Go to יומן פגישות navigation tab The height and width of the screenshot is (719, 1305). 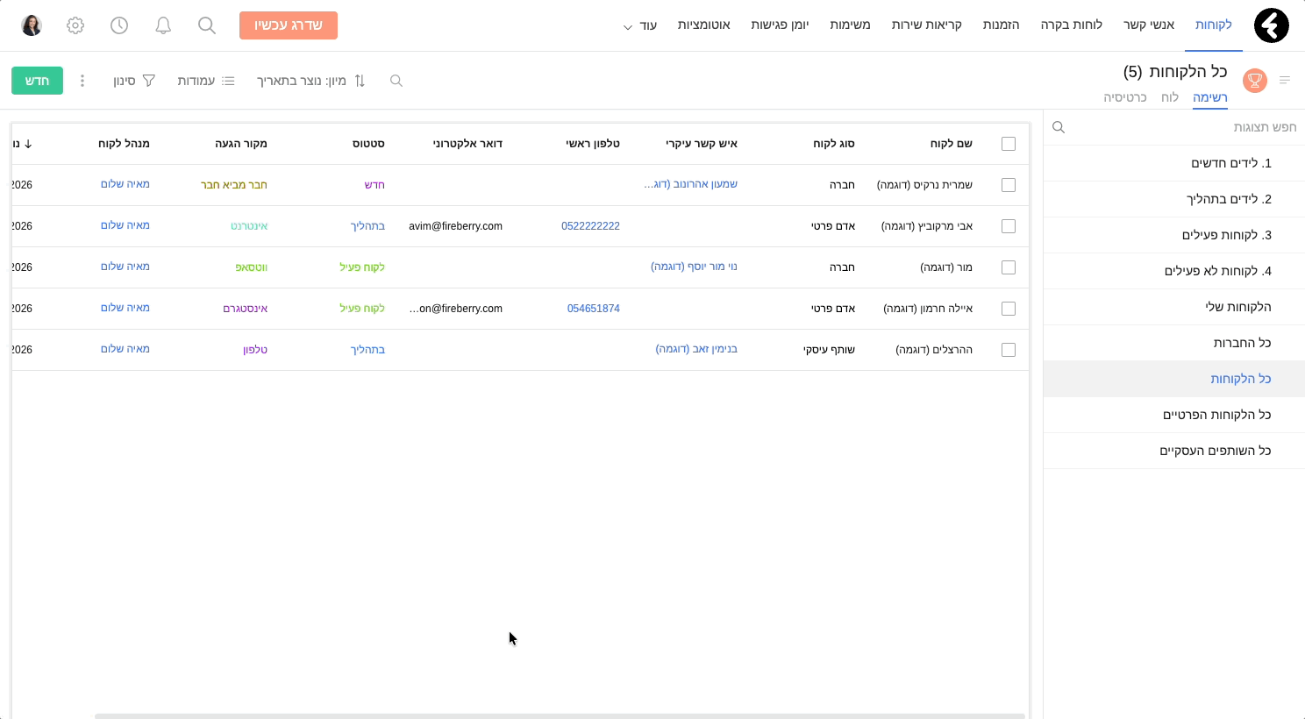[x=780, y=25]
